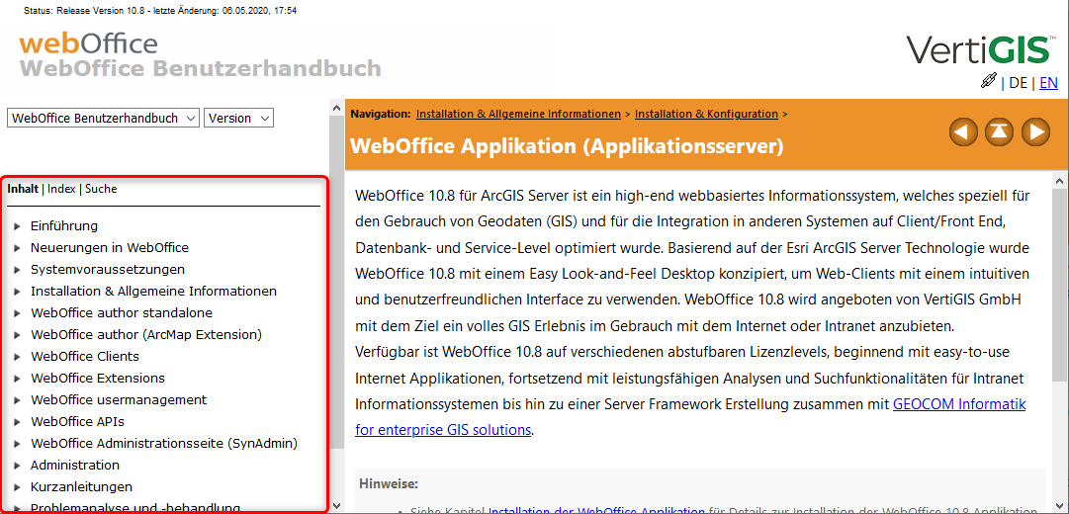This screenshot has height=514, width=1069.
Task: Open WebOffice author (ArcMap Extension) chapter
Action: point(146,335)
